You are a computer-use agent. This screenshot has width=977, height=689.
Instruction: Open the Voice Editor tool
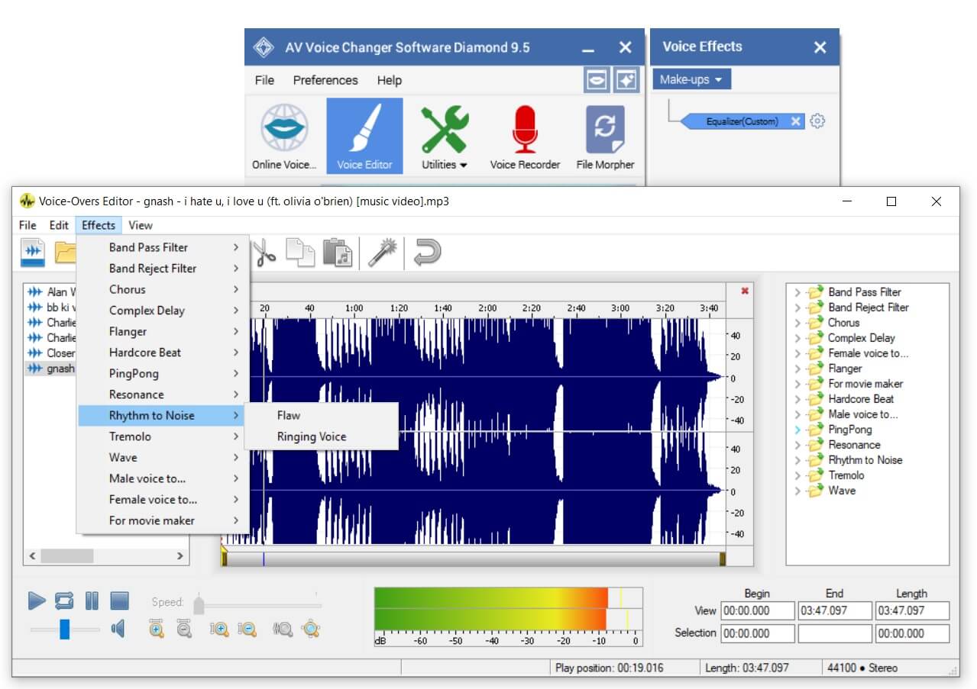(x=364, y=136)
